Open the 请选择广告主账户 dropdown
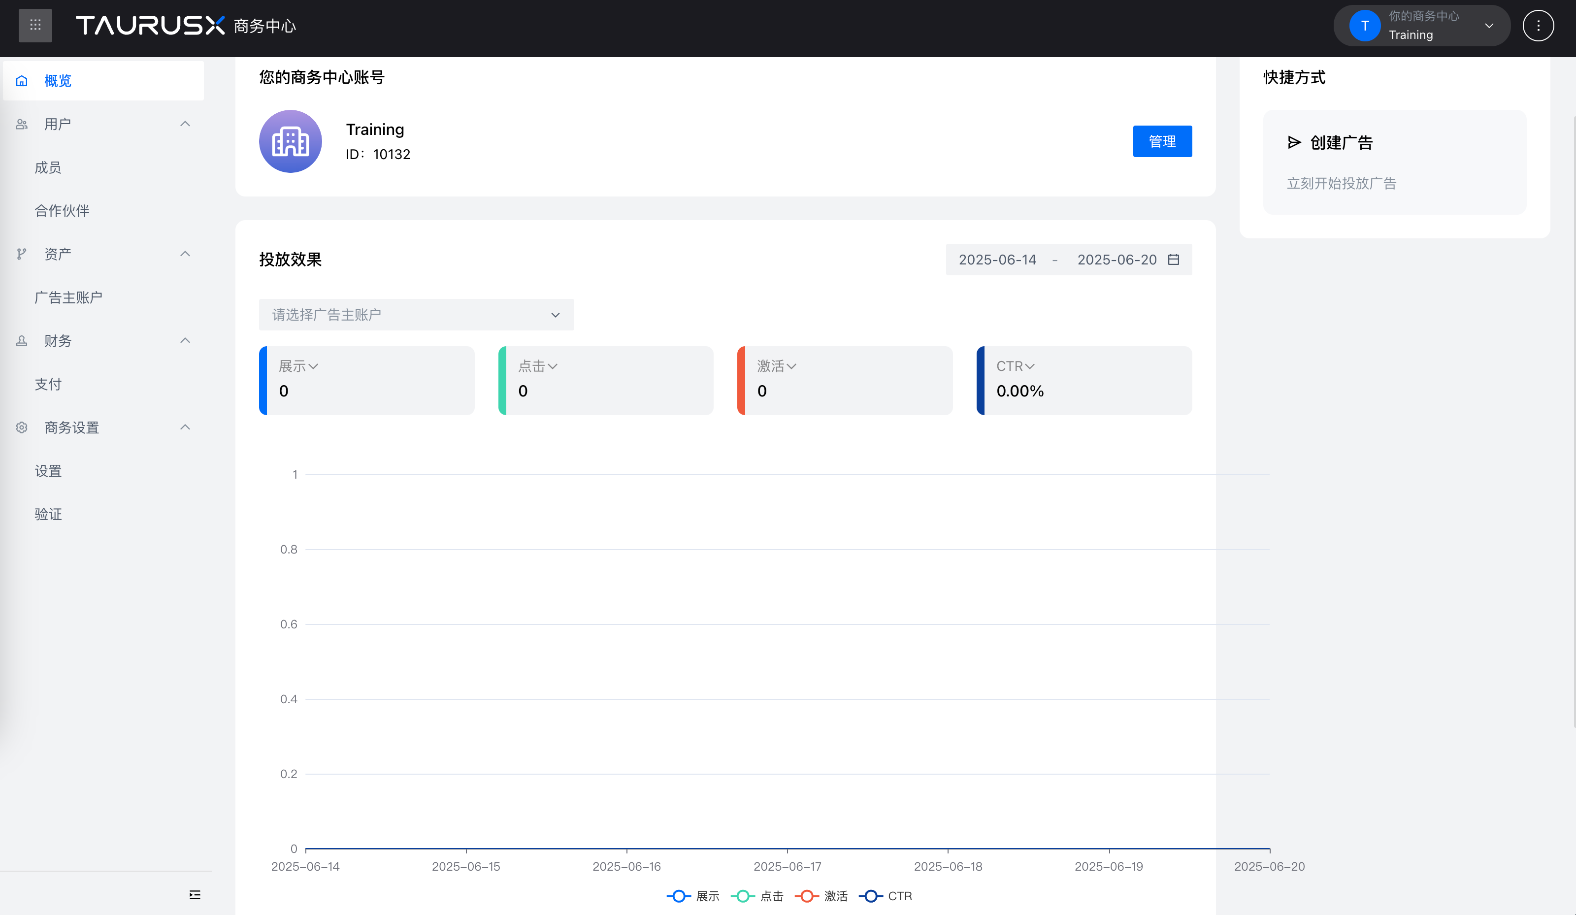 (x=416, y=315)
